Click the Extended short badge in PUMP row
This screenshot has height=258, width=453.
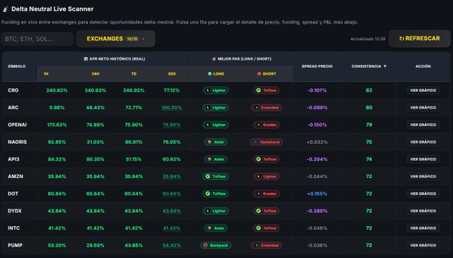tap(266, 245)
